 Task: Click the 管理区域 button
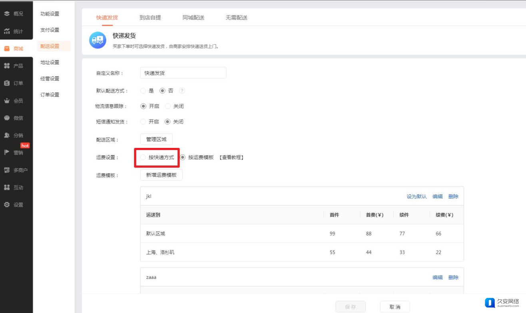pos(156,140)
